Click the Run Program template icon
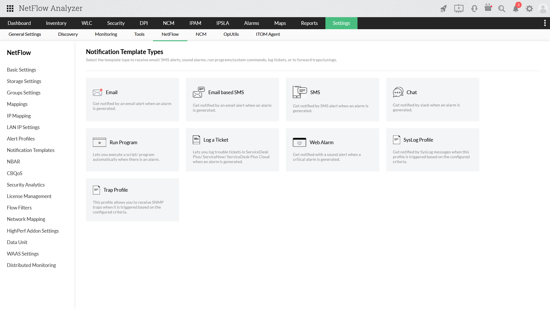 (99, 142)
